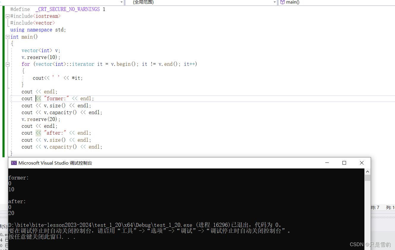The image size is (395, 250).
Task: Click the "former:" string in code
Action: tap(56, 98)
